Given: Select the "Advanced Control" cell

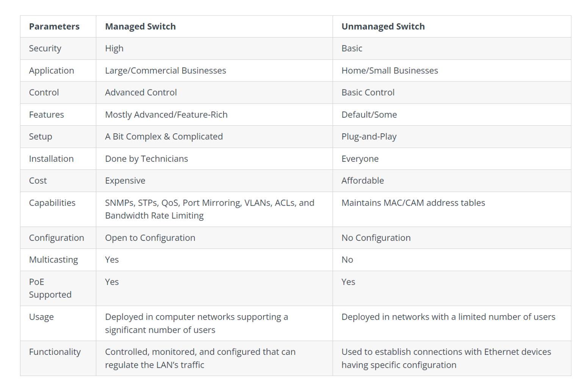Looking at the screenshot, I should 141,93.
